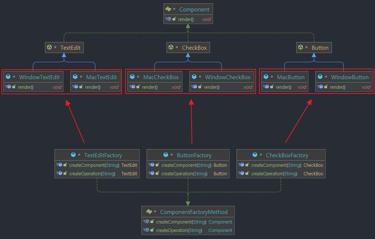
Task: Click method icon of WindowTextEdit render()
Action: click(x=8, y=87)
